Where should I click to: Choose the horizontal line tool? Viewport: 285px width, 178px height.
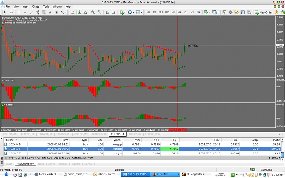coord(25,12)
